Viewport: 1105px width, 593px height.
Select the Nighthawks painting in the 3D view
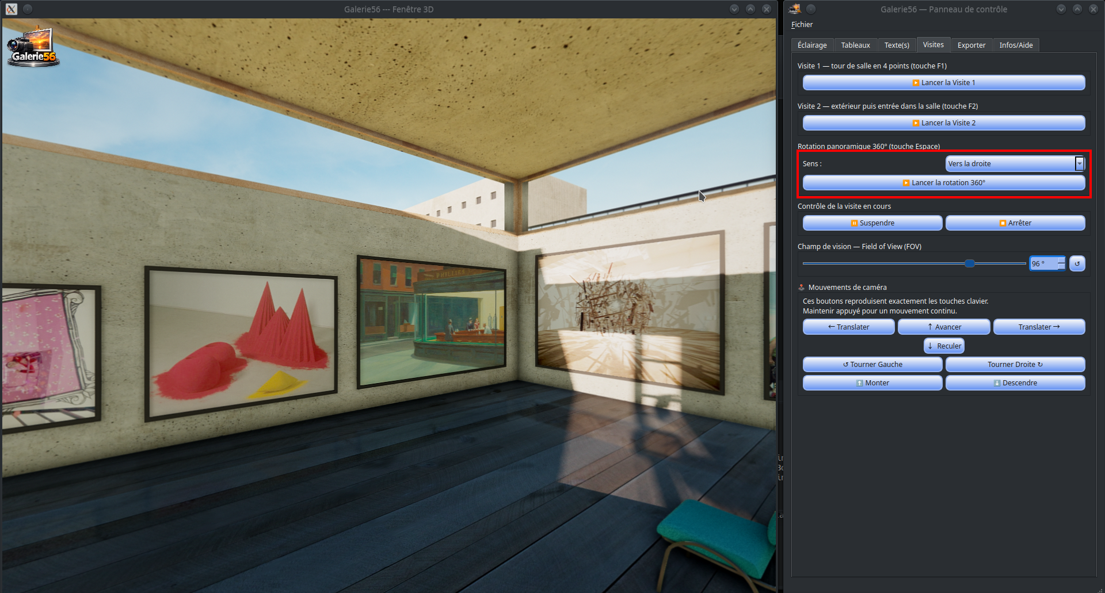click(x=432, y=322)
